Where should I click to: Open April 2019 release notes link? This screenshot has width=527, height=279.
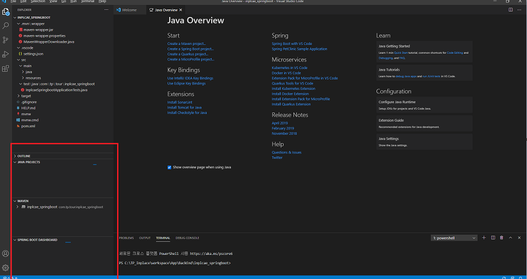pyautogui.click(x=280, y=123)
